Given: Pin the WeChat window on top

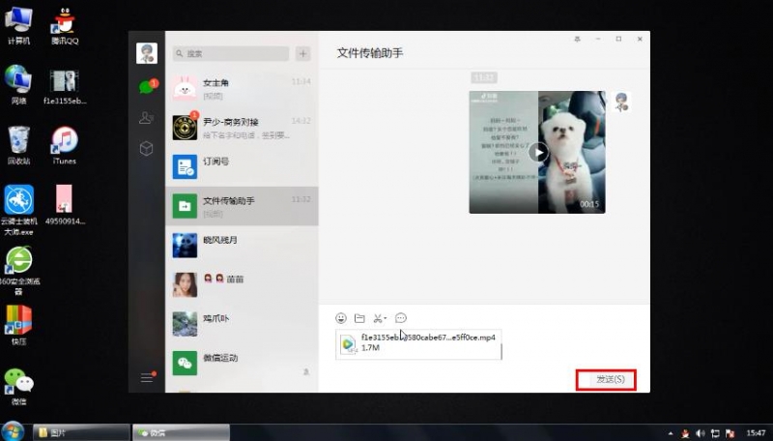Looking at the screenshot, I should click(577, 39).
